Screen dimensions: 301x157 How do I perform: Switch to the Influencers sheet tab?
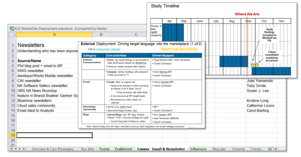[198, 149]
